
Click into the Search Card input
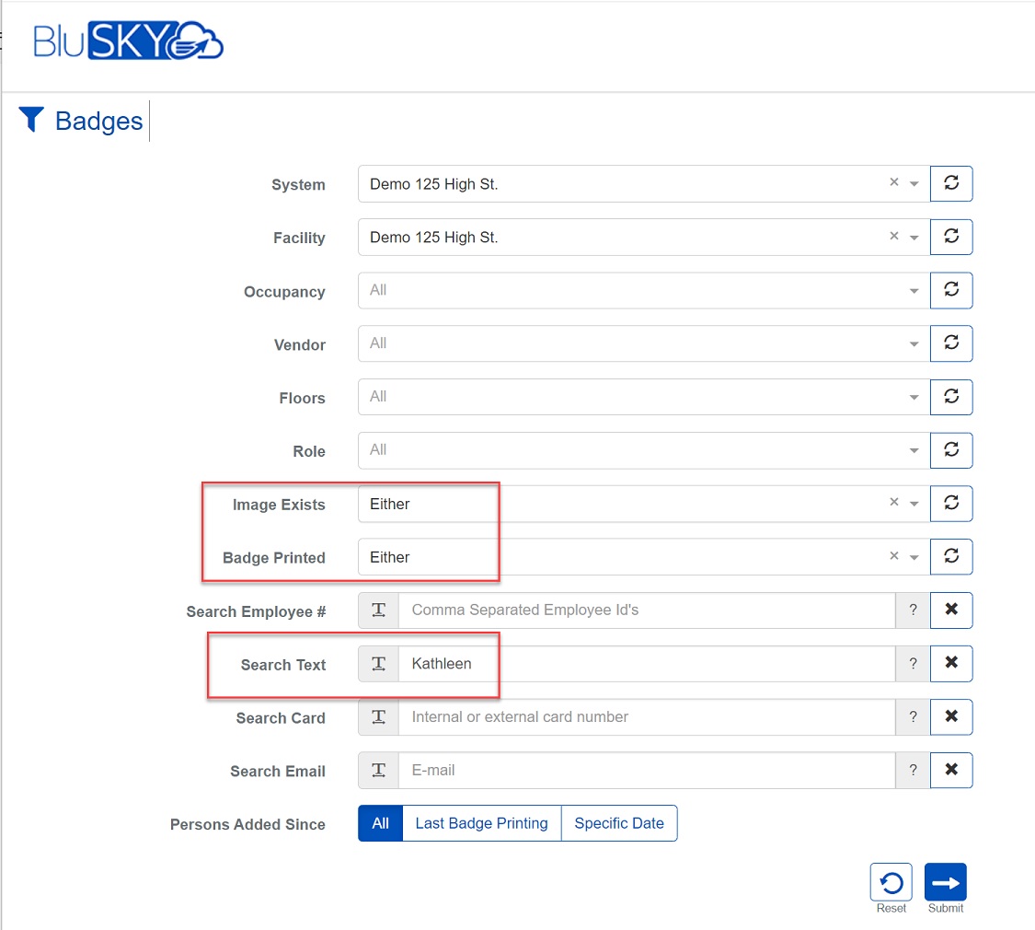pos(646,717)
